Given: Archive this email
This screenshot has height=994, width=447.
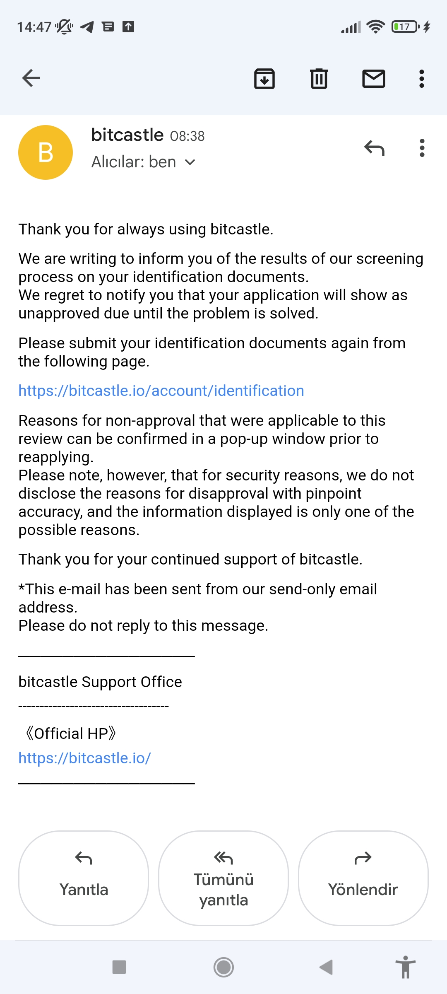Looking at the screenshot, I should click(x=264, y=79).
